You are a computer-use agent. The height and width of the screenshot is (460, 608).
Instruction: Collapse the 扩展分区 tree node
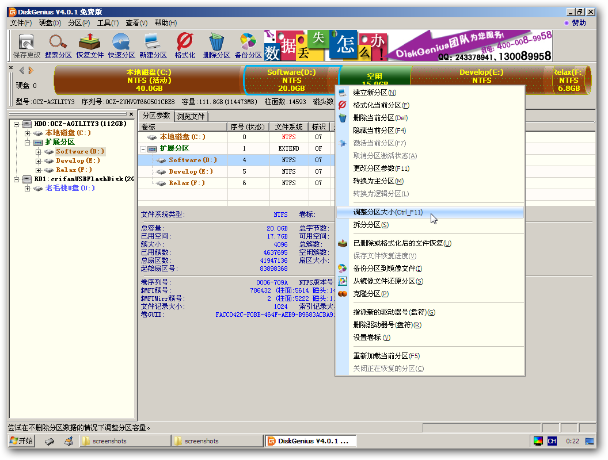pos(28,143)
